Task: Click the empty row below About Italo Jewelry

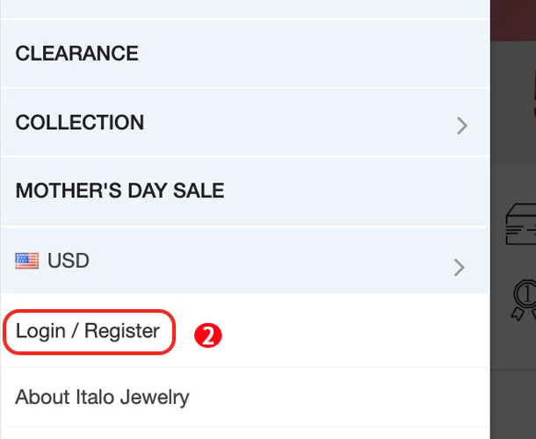Action: [244, 433]
